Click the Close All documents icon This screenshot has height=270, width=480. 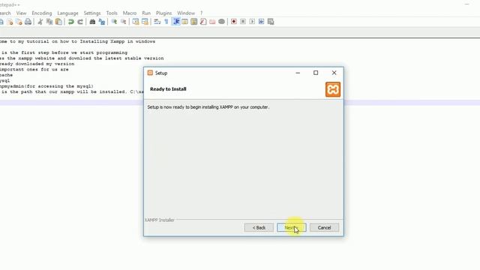[19, 22]
